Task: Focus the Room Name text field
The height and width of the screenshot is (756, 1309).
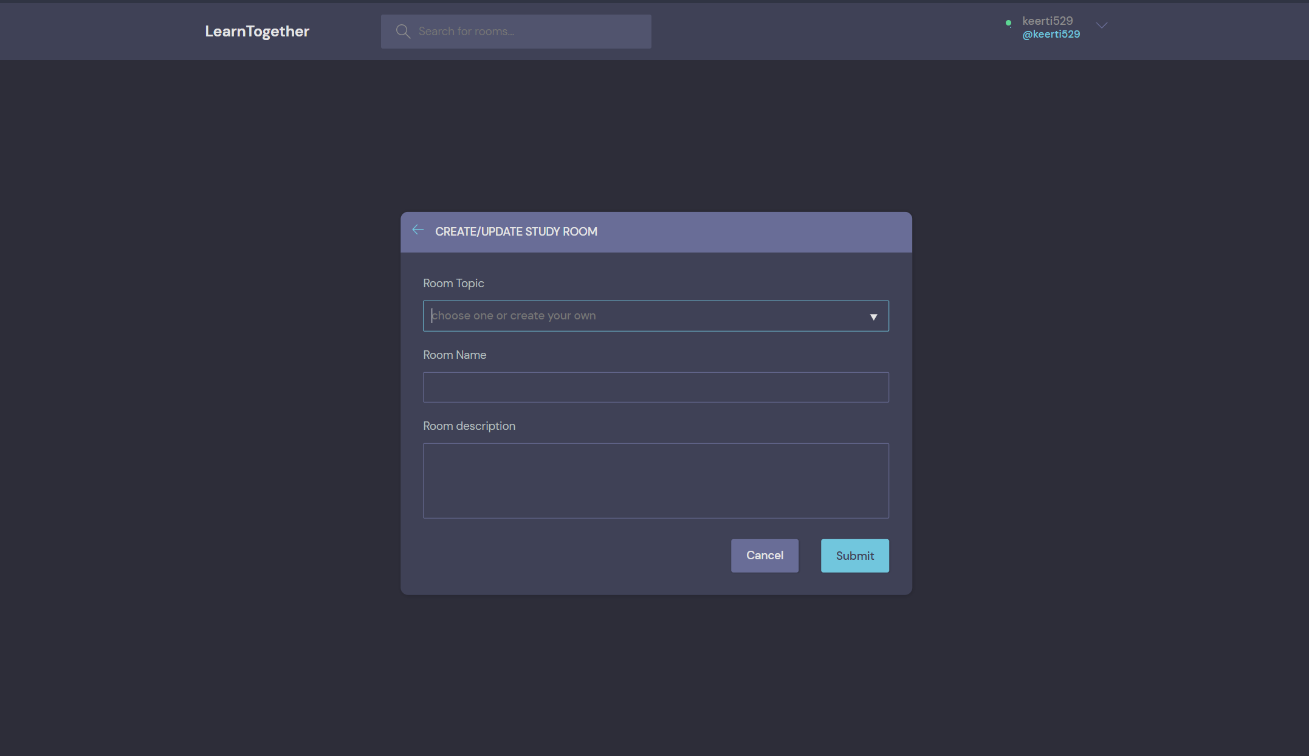Action: [x=656, y=387]
